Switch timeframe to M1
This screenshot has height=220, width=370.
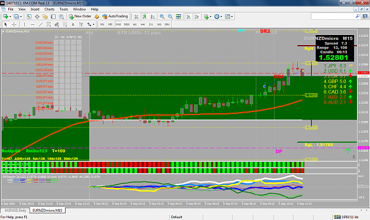coord(102,24)
